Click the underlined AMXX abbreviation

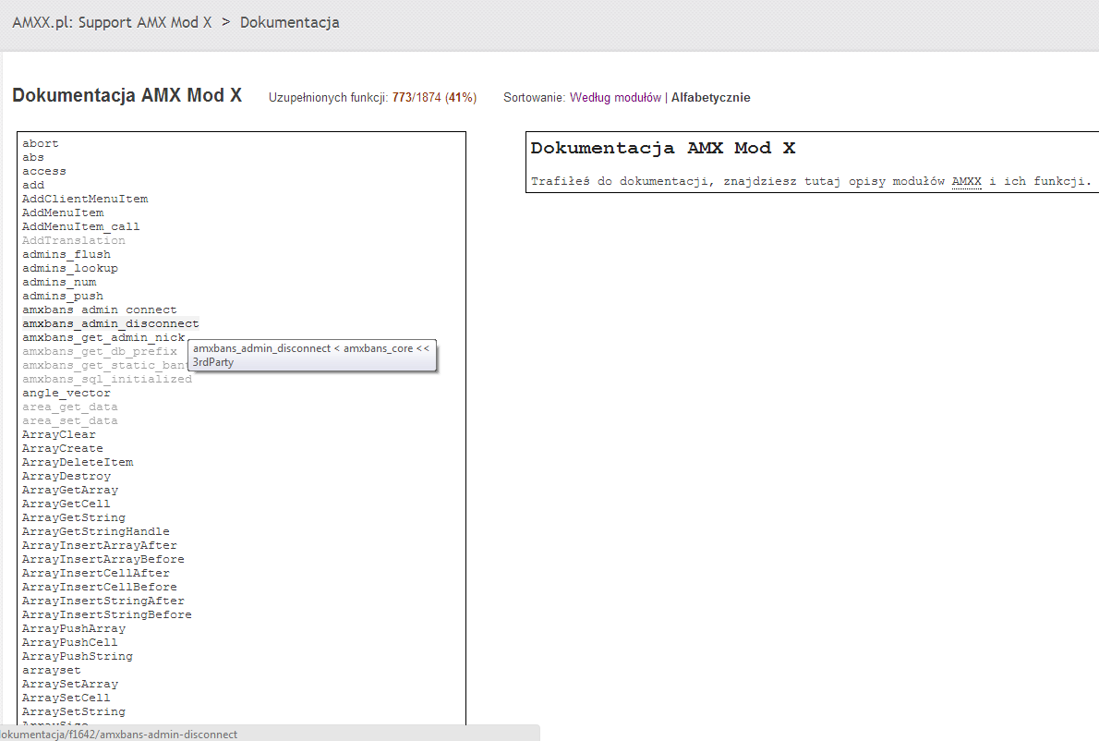(x=967, y=182)
